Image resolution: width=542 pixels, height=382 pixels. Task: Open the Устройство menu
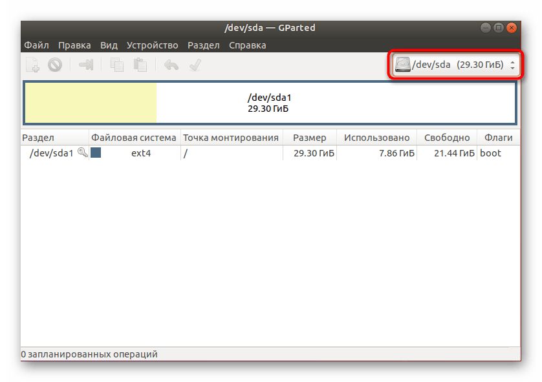coord(152,45)
